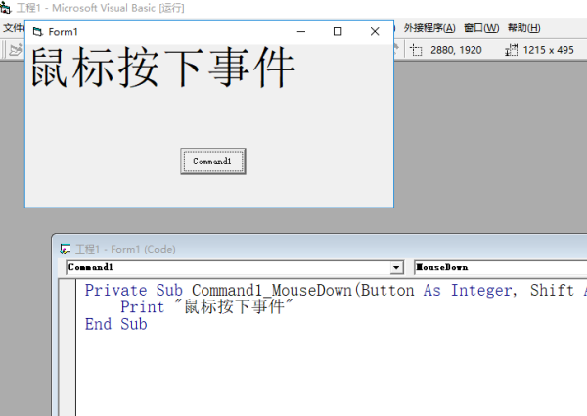Click the 鼠标按下事件 text on Form1

pyautogui.click(x=163, y=68)
